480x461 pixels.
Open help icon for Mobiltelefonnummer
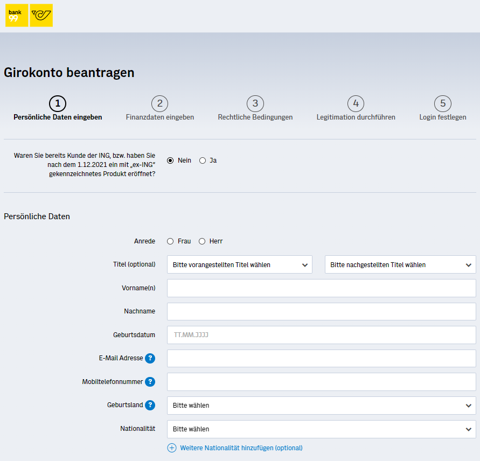(150, 382)
